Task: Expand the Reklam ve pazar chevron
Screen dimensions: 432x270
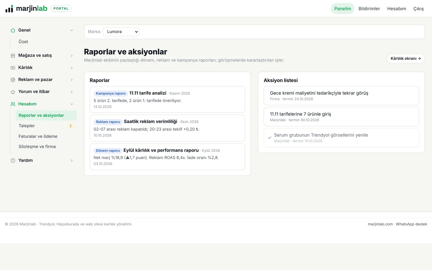Action: point(72,80)
